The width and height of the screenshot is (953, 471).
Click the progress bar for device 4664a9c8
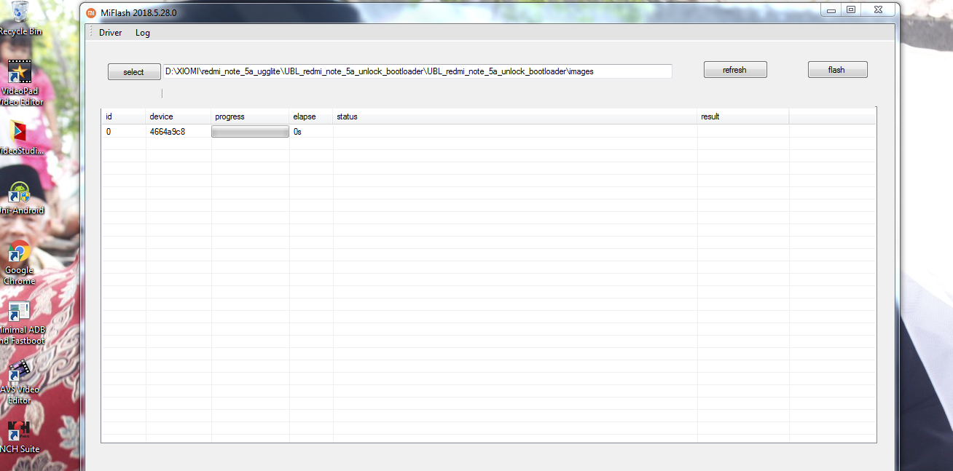coord(250,132)
